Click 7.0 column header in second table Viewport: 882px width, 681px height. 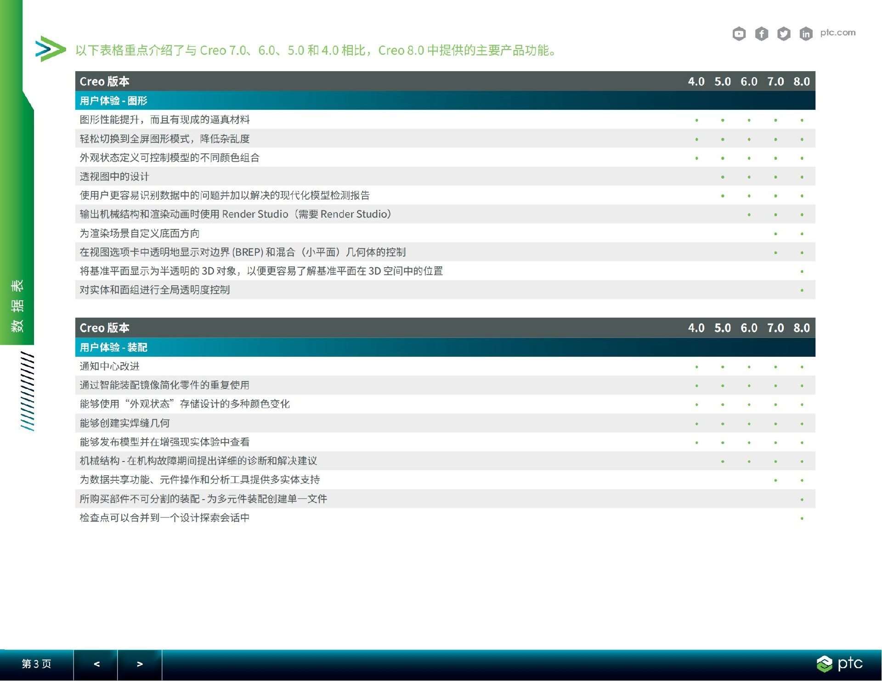pyautogui.click(x=775, y=328)
